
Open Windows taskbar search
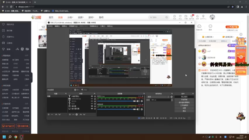point(10,137)
